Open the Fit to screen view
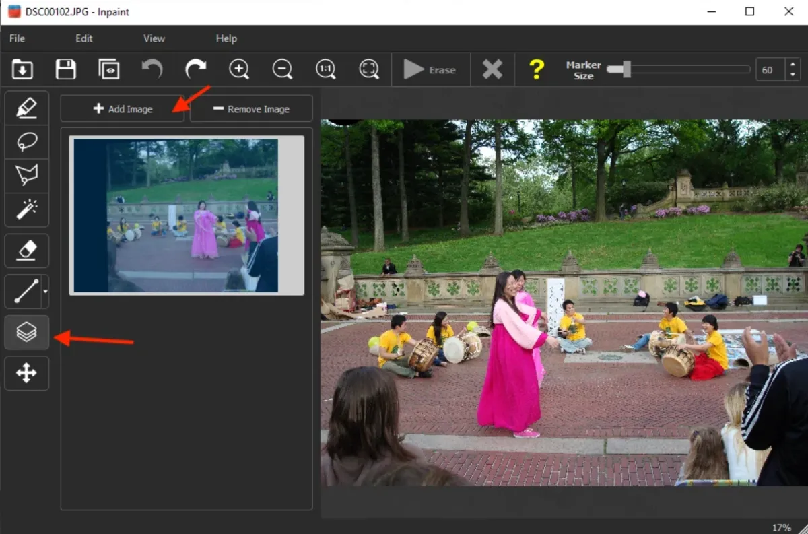The width and height of the screenshot is (808, 534). (x=369, y=69)
